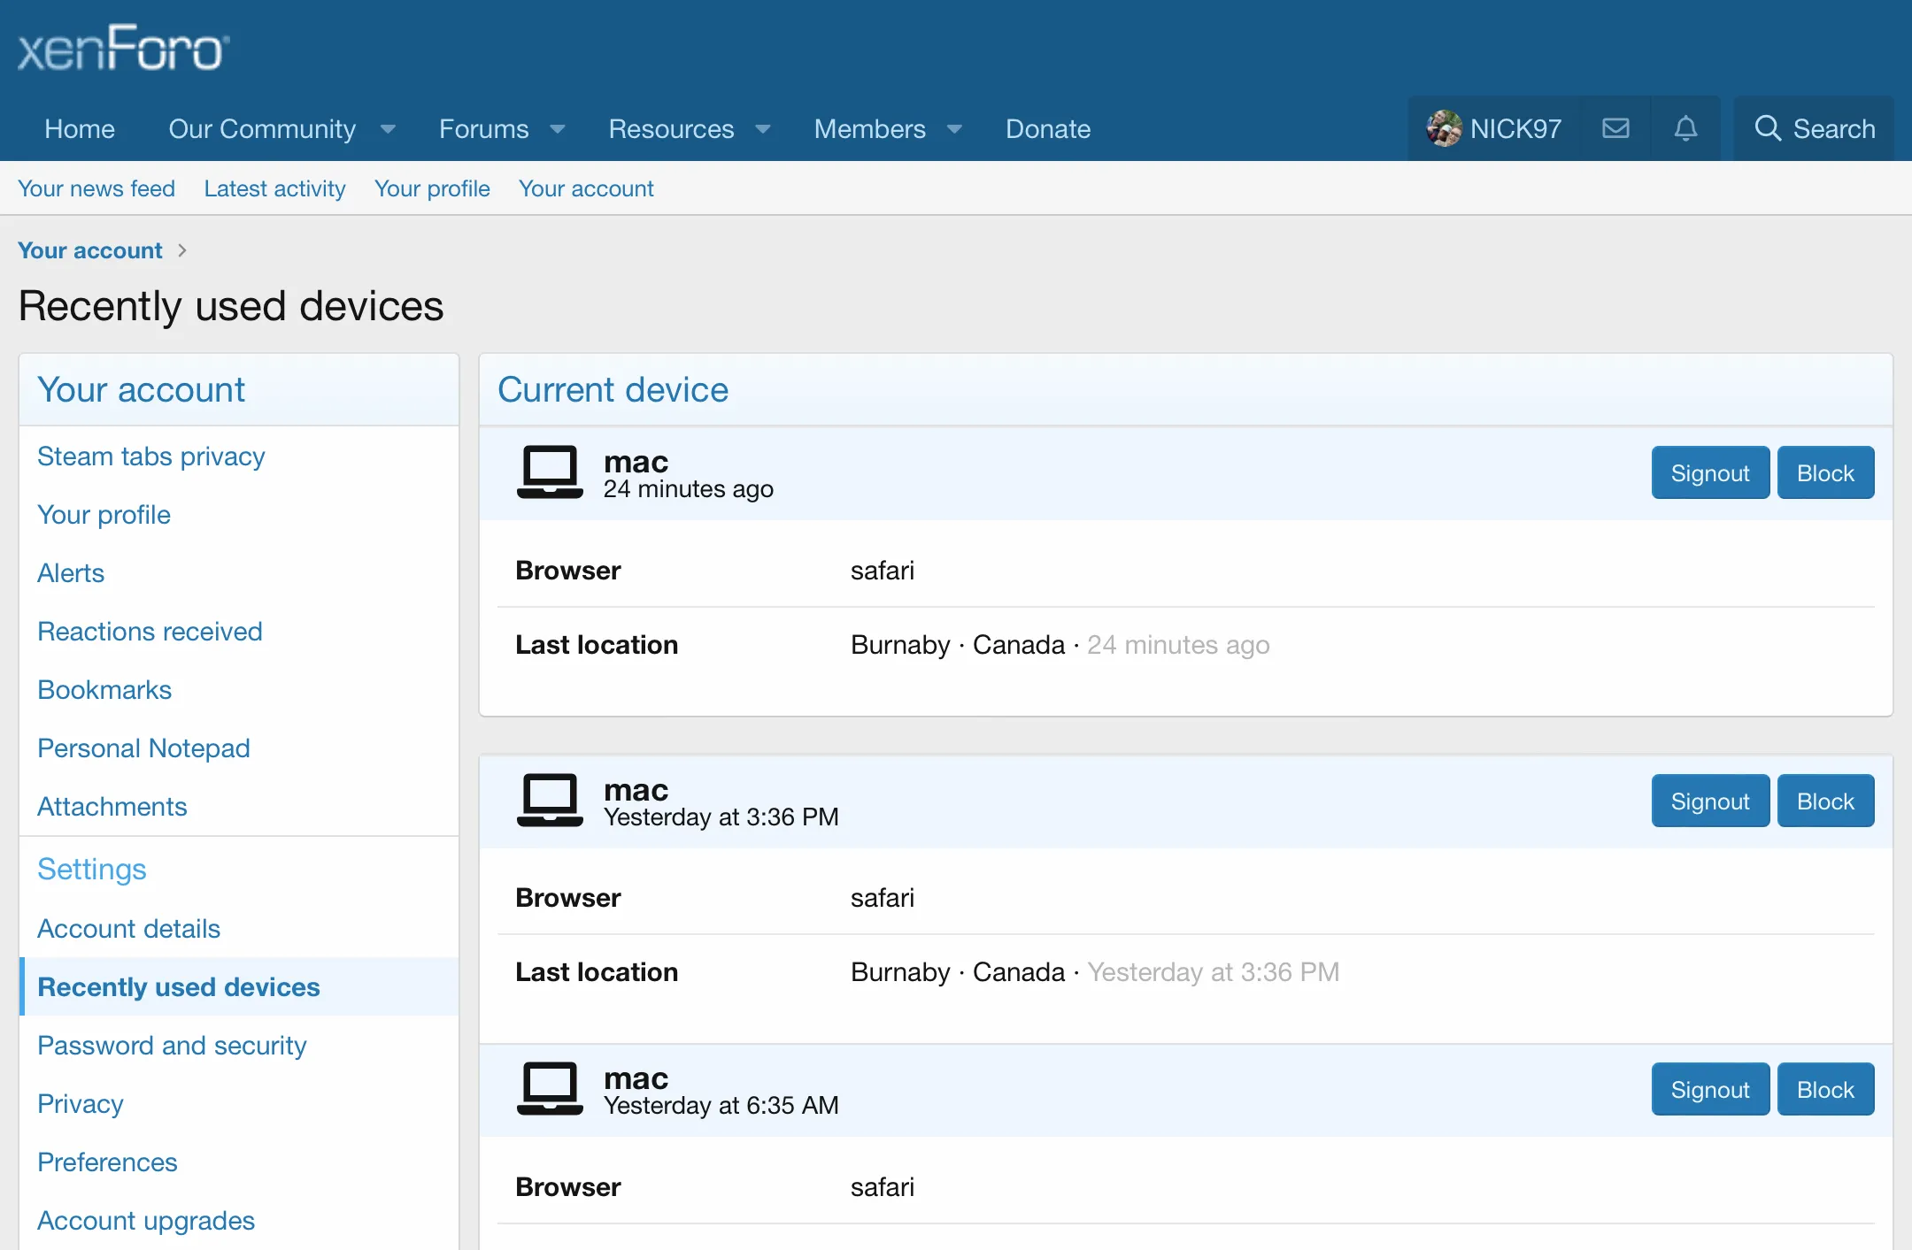
Task: Go to the Donate nav item
Action: pyautogui.click(x=1048, y=129)
